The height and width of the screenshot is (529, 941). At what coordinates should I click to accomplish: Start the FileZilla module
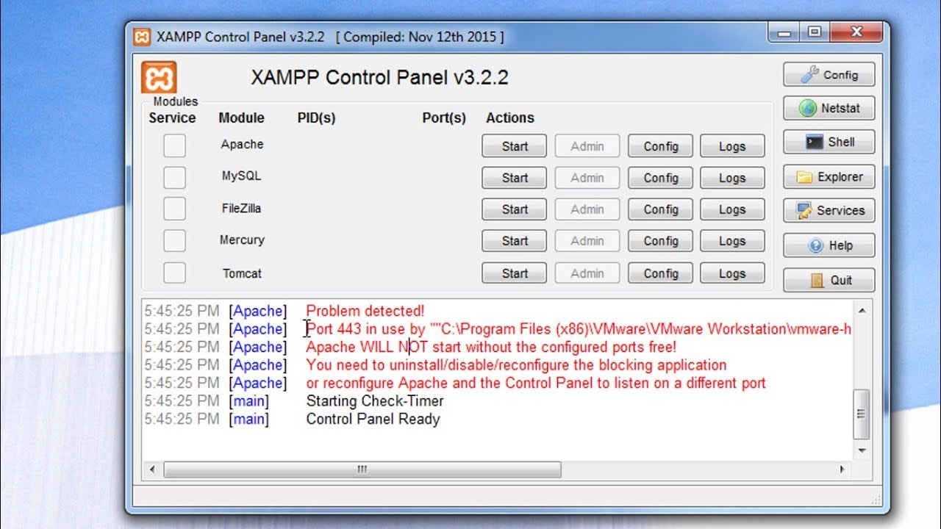tap(515, 209)
